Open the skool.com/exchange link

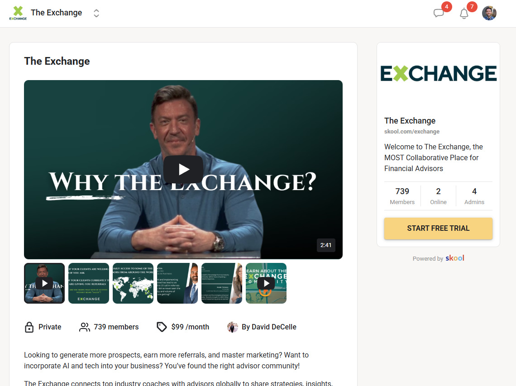(x=412, y=131)
